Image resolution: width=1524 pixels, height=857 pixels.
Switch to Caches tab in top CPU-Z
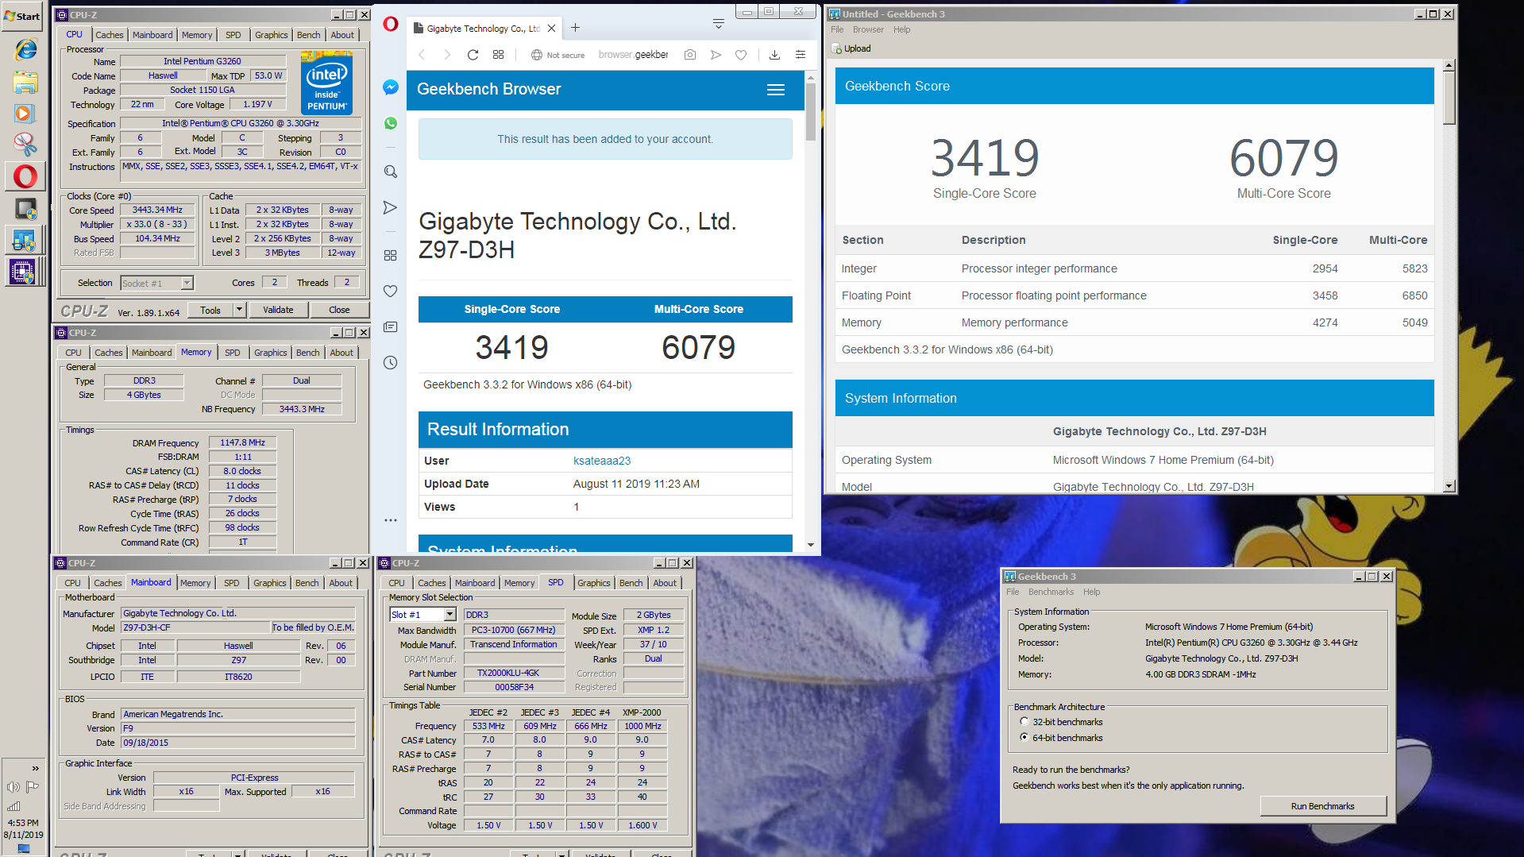pos(109,35)
